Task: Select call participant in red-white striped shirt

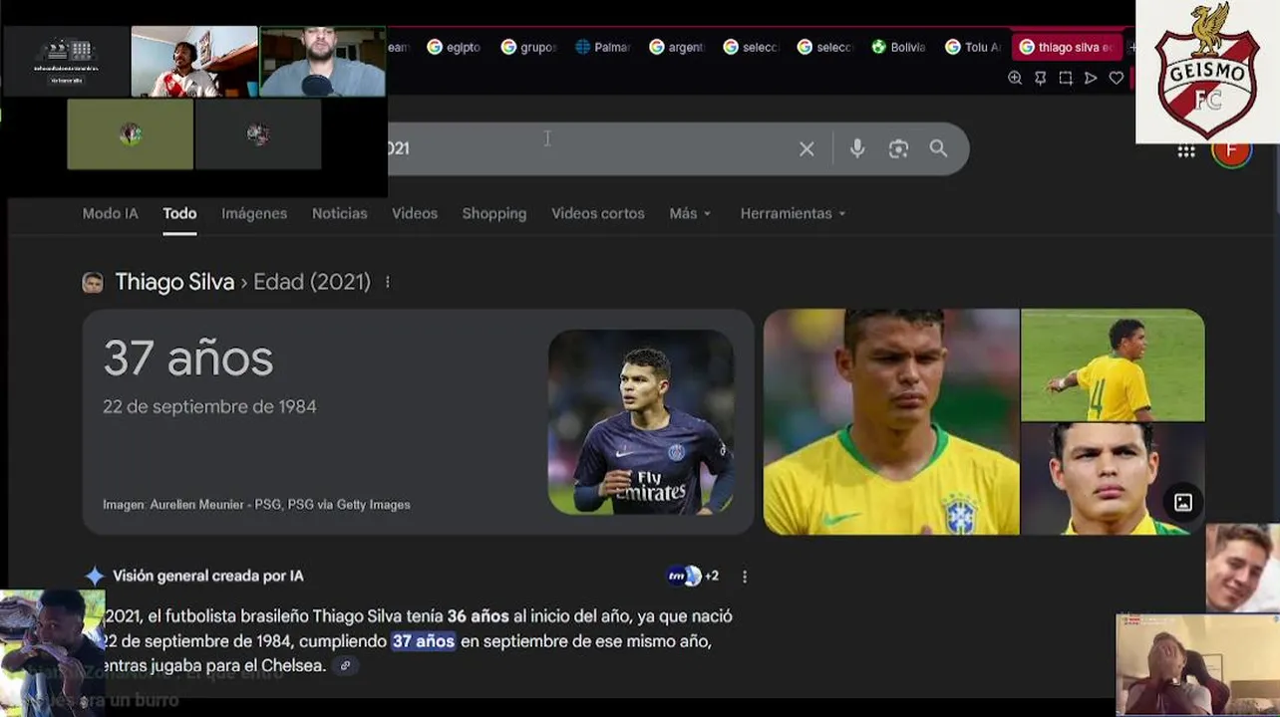Action: click(194, 62)
